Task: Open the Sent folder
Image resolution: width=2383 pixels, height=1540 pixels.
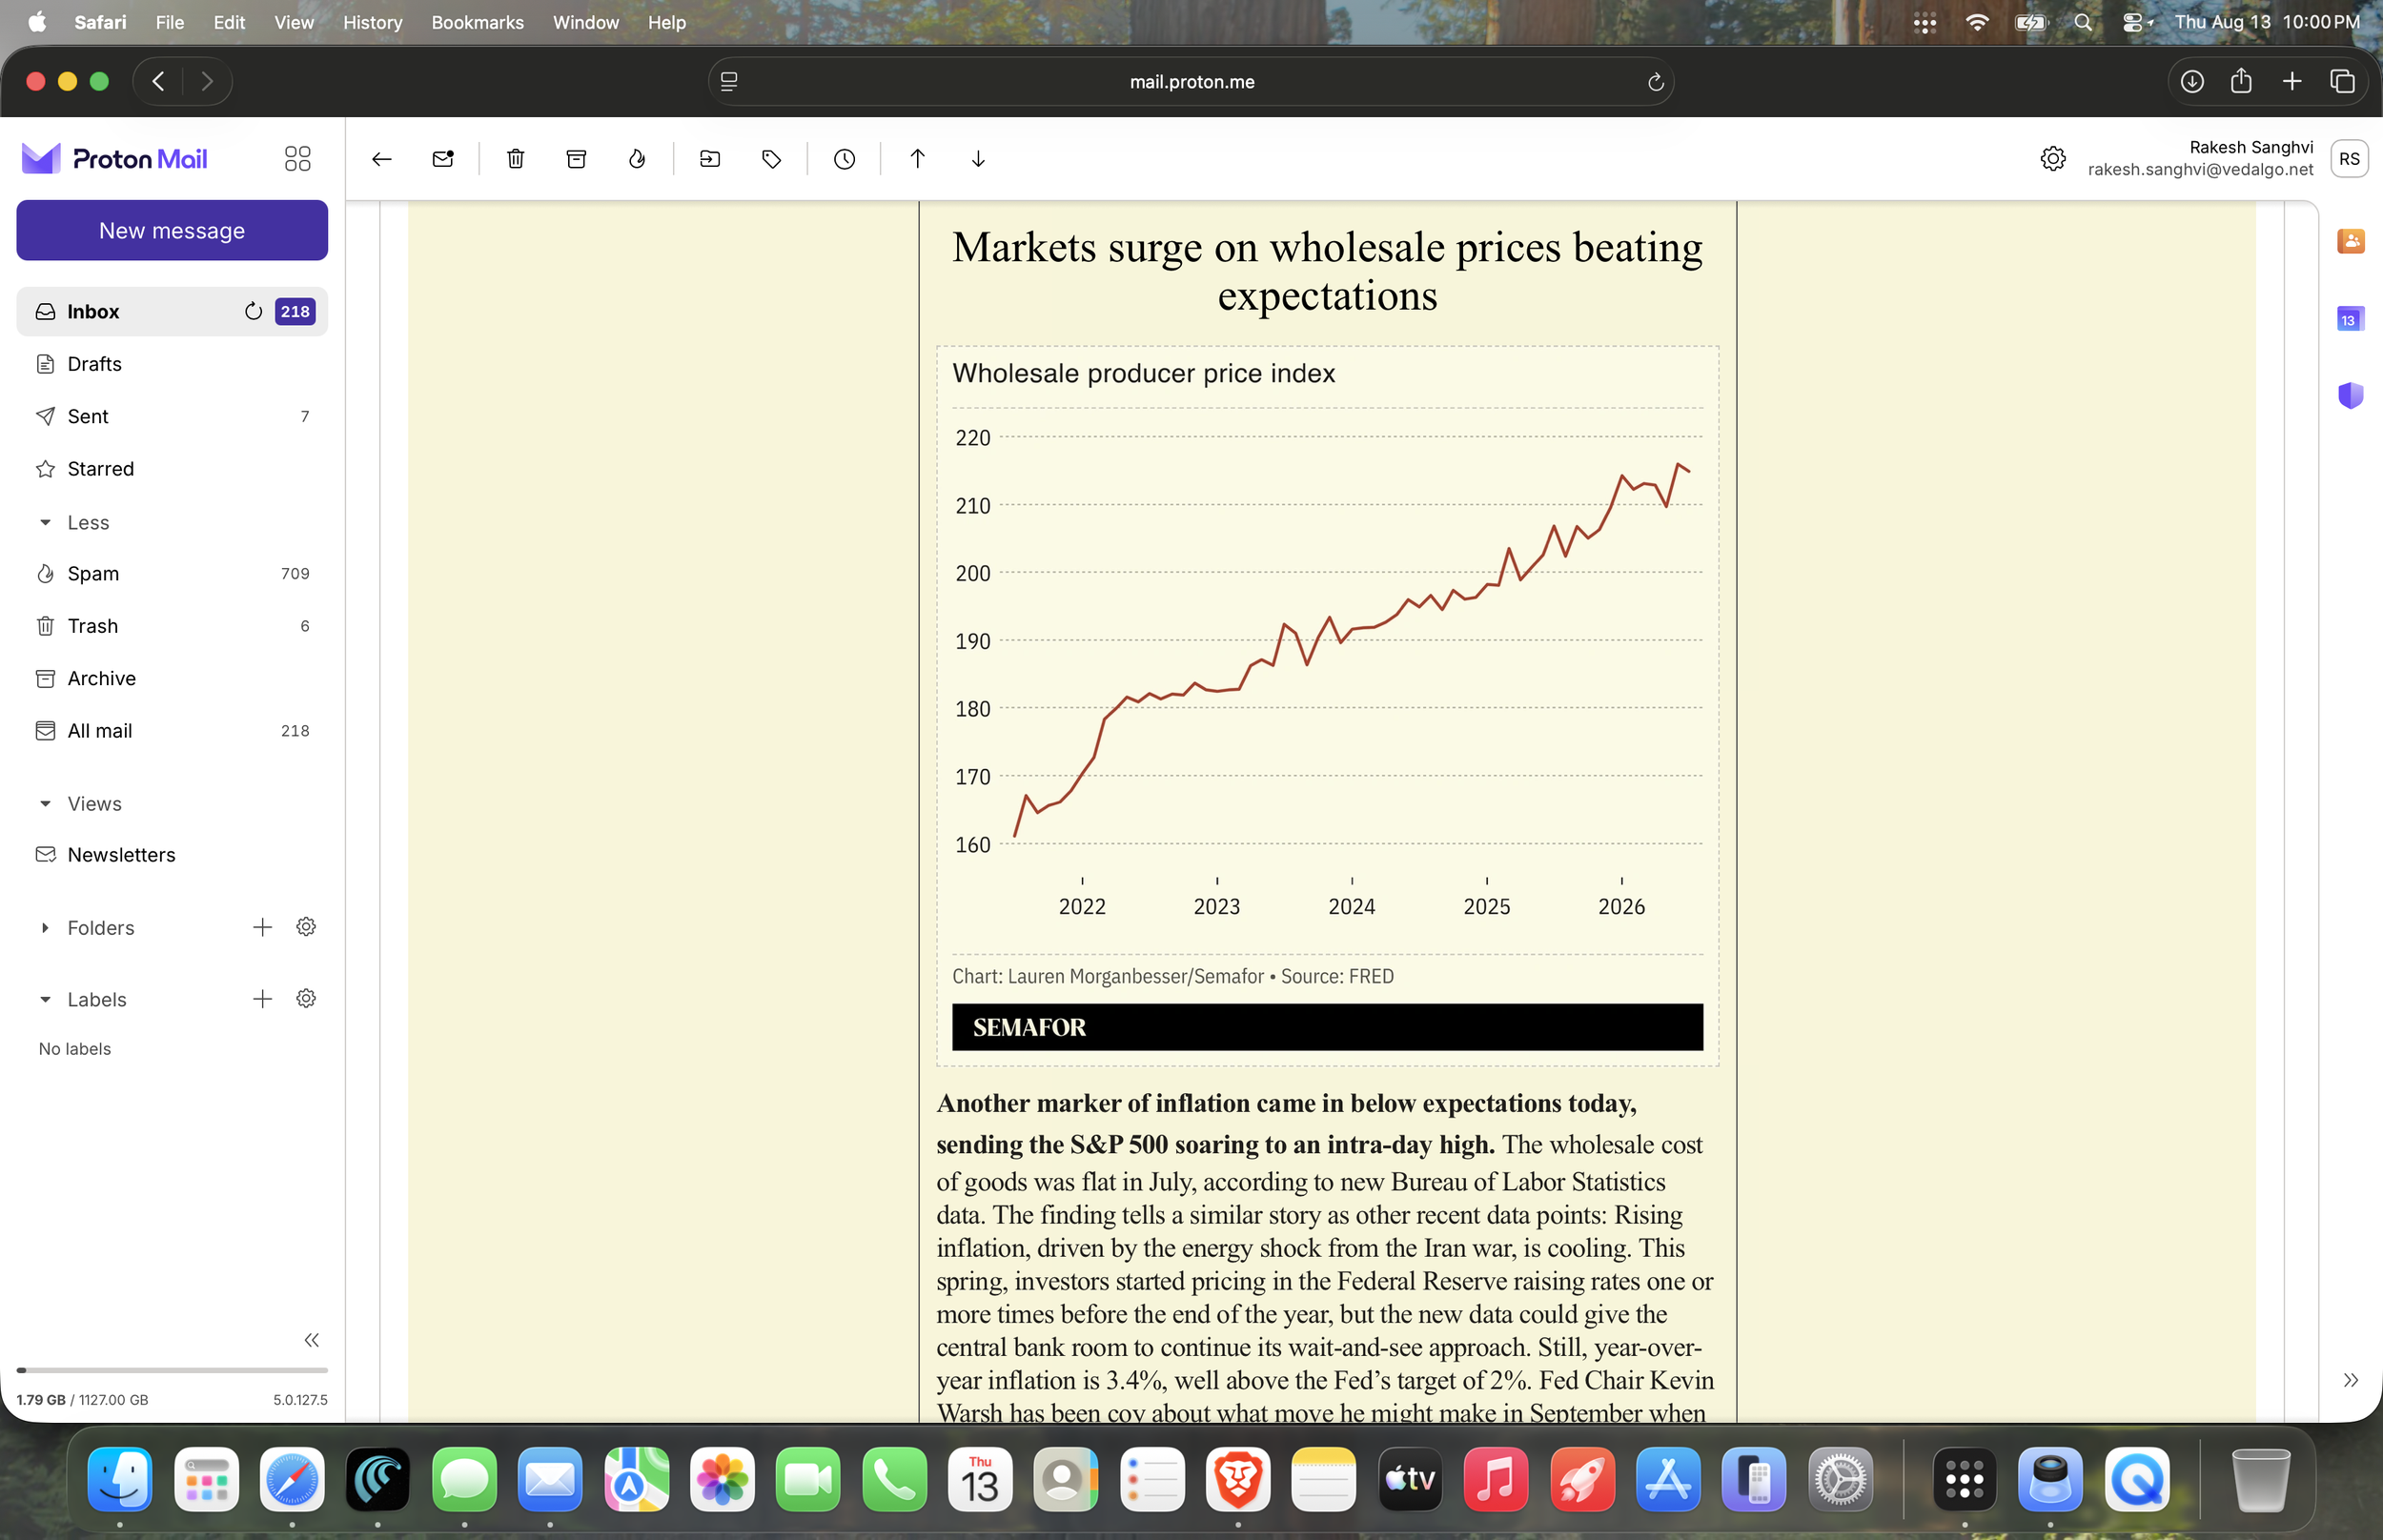Action: tap(172, 416)
